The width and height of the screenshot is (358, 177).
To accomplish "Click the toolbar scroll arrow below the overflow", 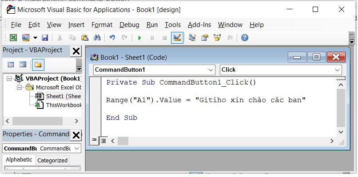I will pos(352,42).
